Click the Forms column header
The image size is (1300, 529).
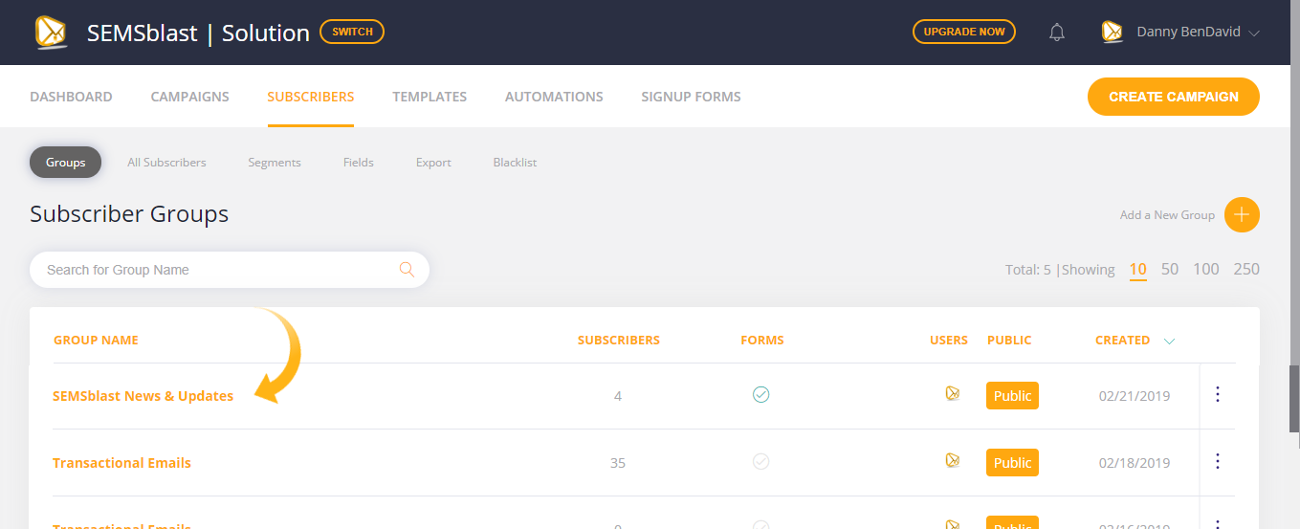click(762, 341)
